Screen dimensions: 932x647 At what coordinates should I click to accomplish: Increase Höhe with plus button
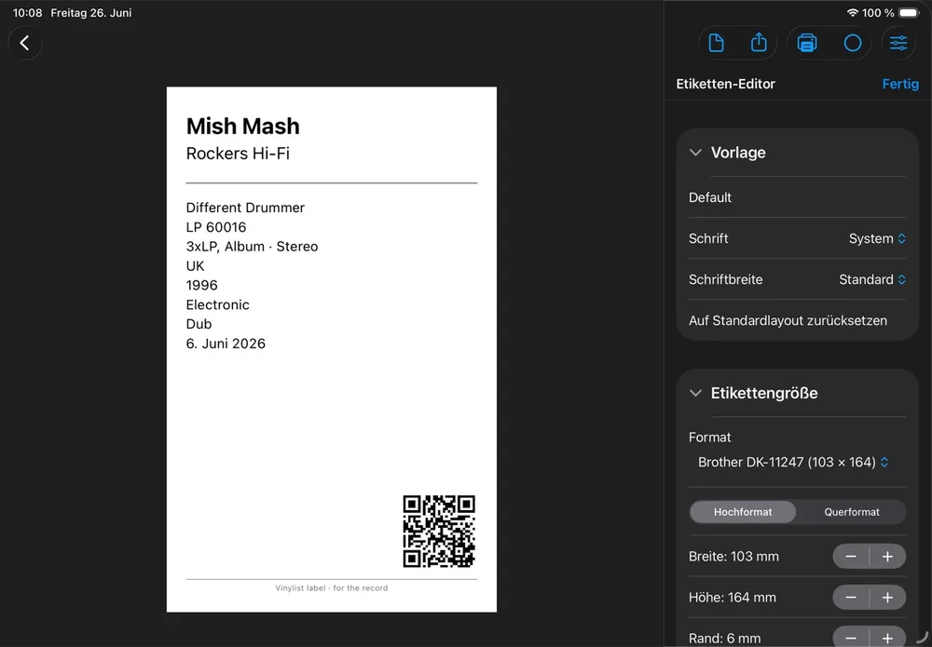tap(887, 597)
